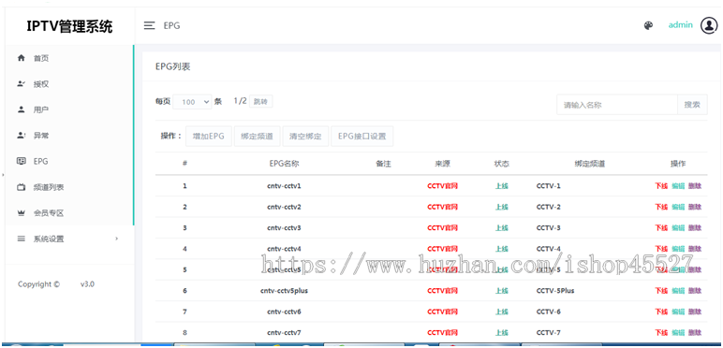Screen dimensions: 723x348
Task: Click the crown icon beside 会员专区
Action: (x=21, y=213)
